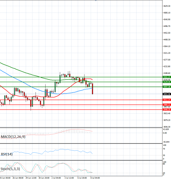Screen dimensions: 171x180
Task: Click the 3980.32 red support label
Action: pos(167,105)
